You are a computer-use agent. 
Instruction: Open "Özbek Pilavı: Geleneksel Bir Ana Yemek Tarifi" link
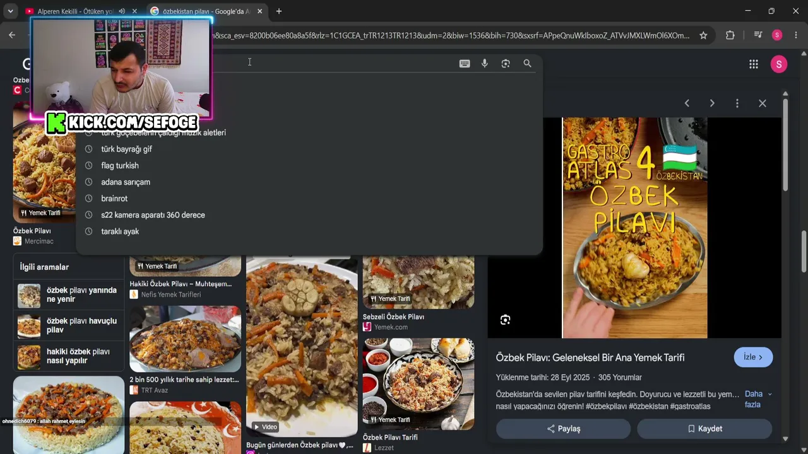590,358
